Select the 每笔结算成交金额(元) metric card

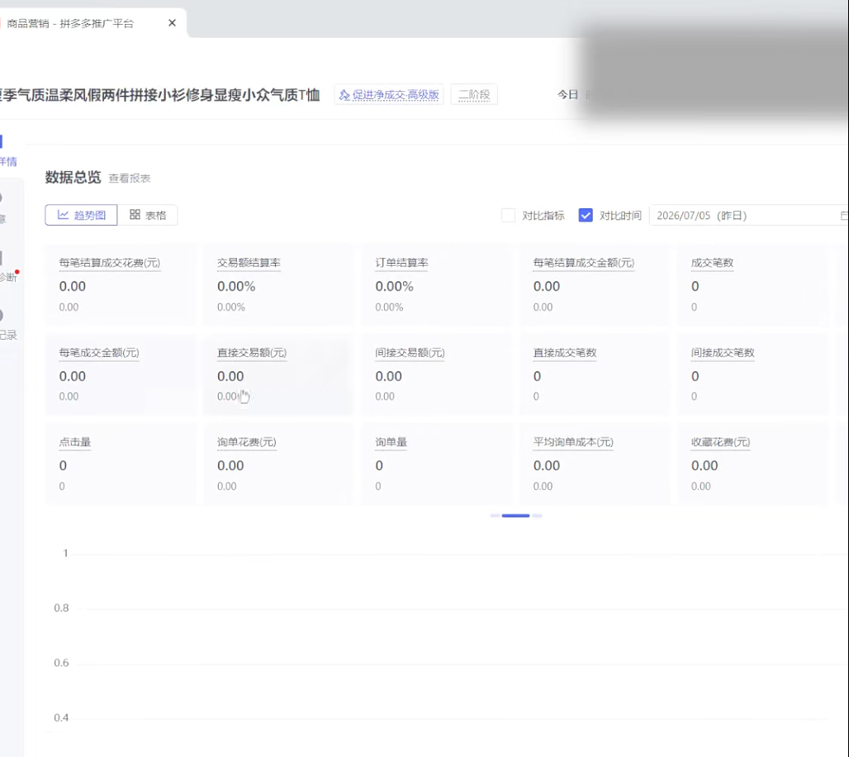[x=595, y=285]
